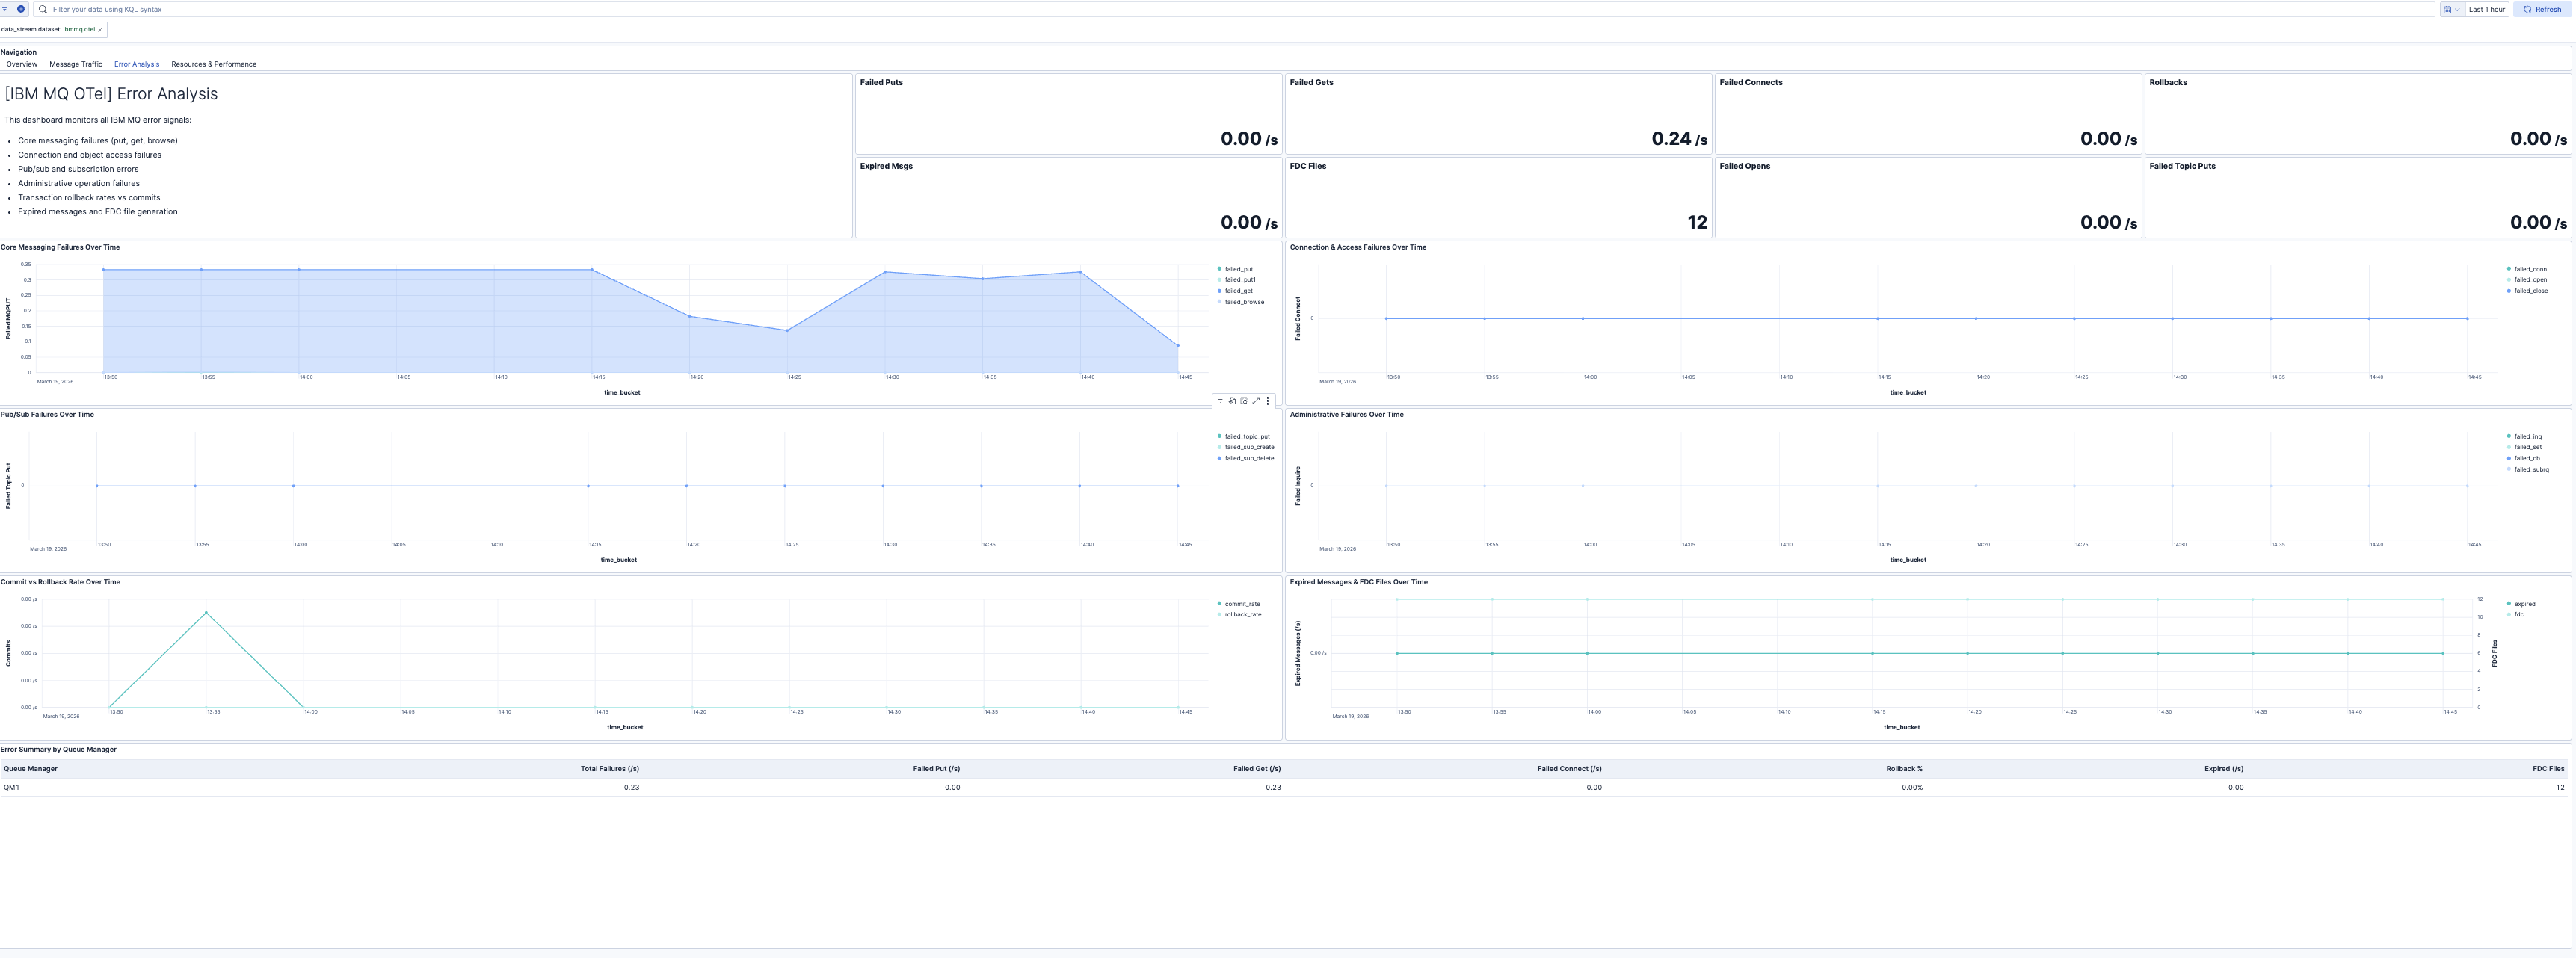Screen dimensions: 2576x958
Task: Click the filter menu icon left of the search bar
Action: pos(5,9)
